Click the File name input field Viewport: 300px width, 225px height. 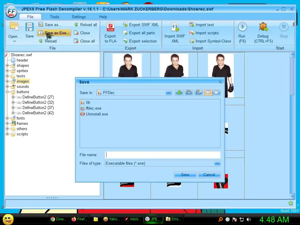pyautogui.click(x=163, y=155)
